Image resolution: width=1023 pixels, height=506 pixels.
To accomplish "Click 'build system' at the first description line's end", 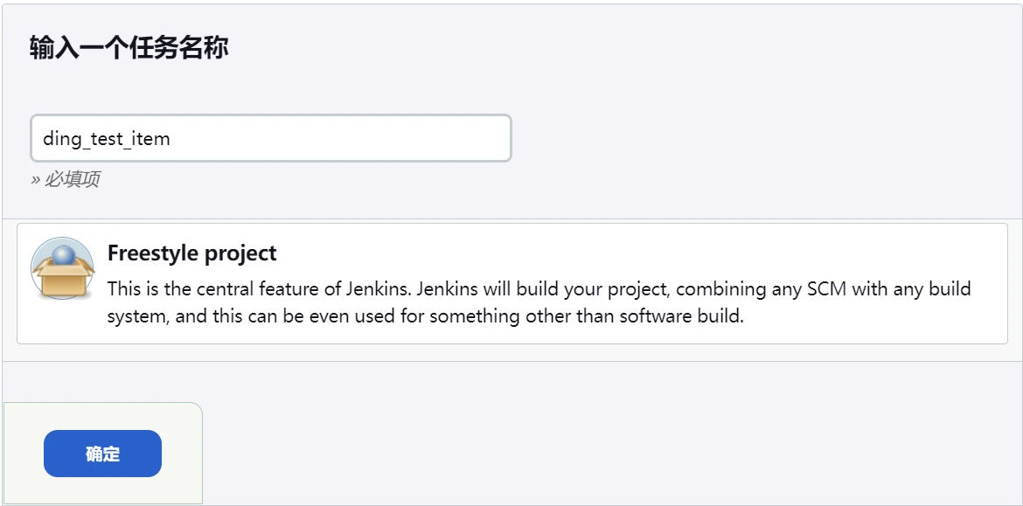I will tap(946, 289).
